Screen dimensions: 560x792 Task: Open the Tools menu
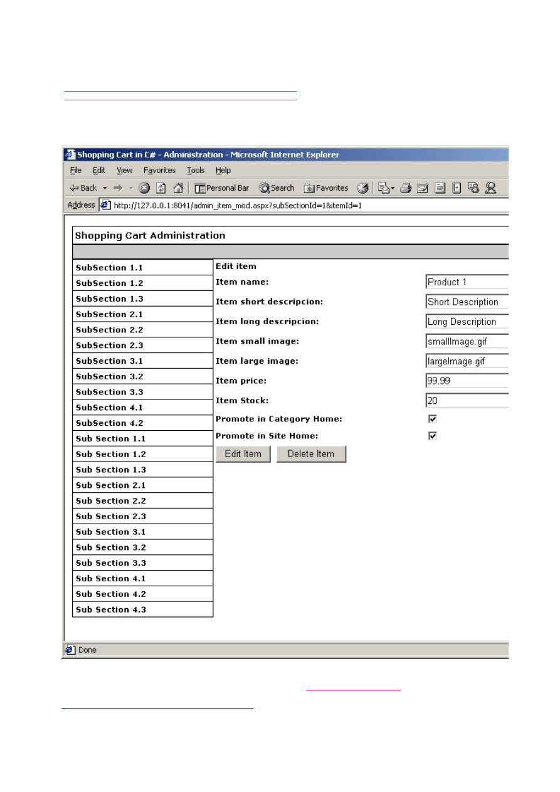[x=196, y=171]
